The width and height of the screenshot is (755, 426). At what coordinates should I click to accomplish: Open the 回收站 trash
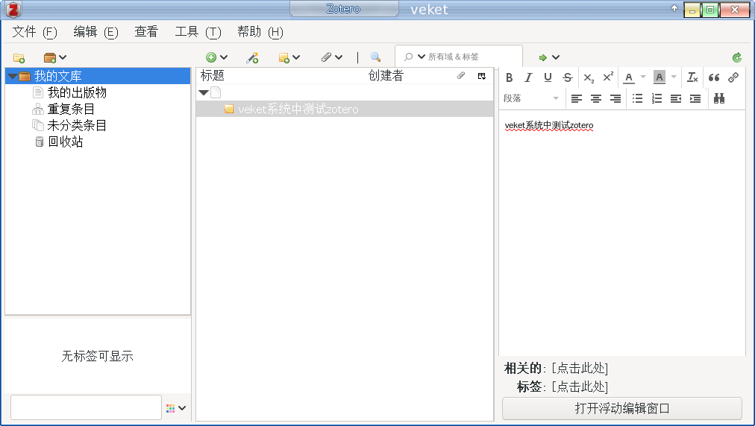[x=65, y=142]
